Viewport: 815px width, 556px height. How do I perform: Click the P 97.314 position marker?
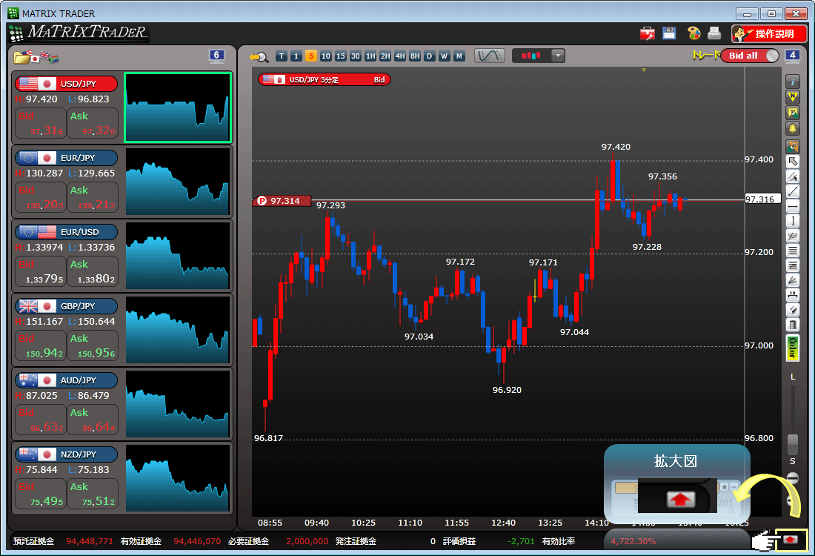coord(282,201)
